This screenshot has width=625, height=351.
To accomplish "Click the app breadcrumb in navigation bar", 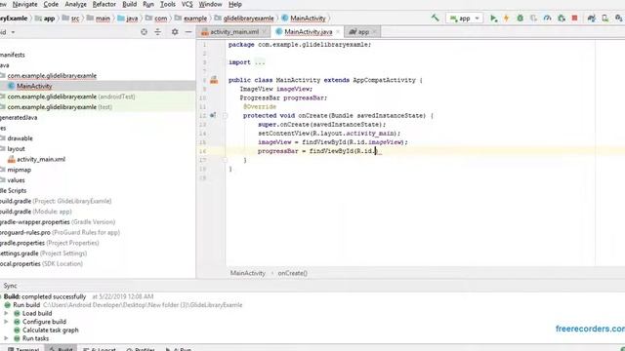I will (x=45, y=19).
